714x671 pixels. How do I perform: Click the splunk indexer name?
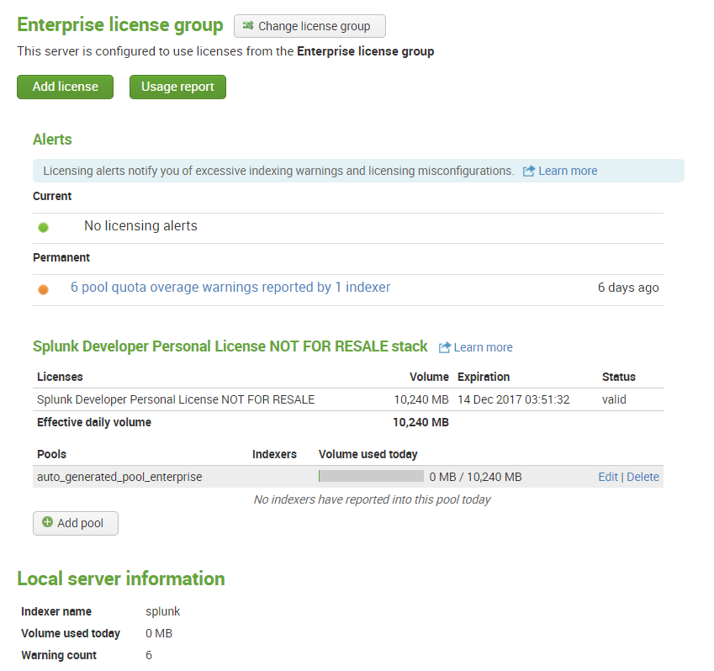(161, 611)
